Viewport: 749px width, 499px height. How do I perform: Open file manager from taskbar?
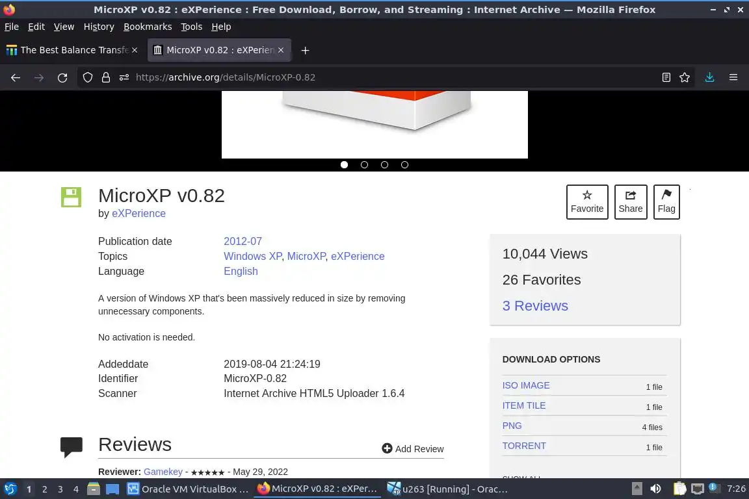94,489
